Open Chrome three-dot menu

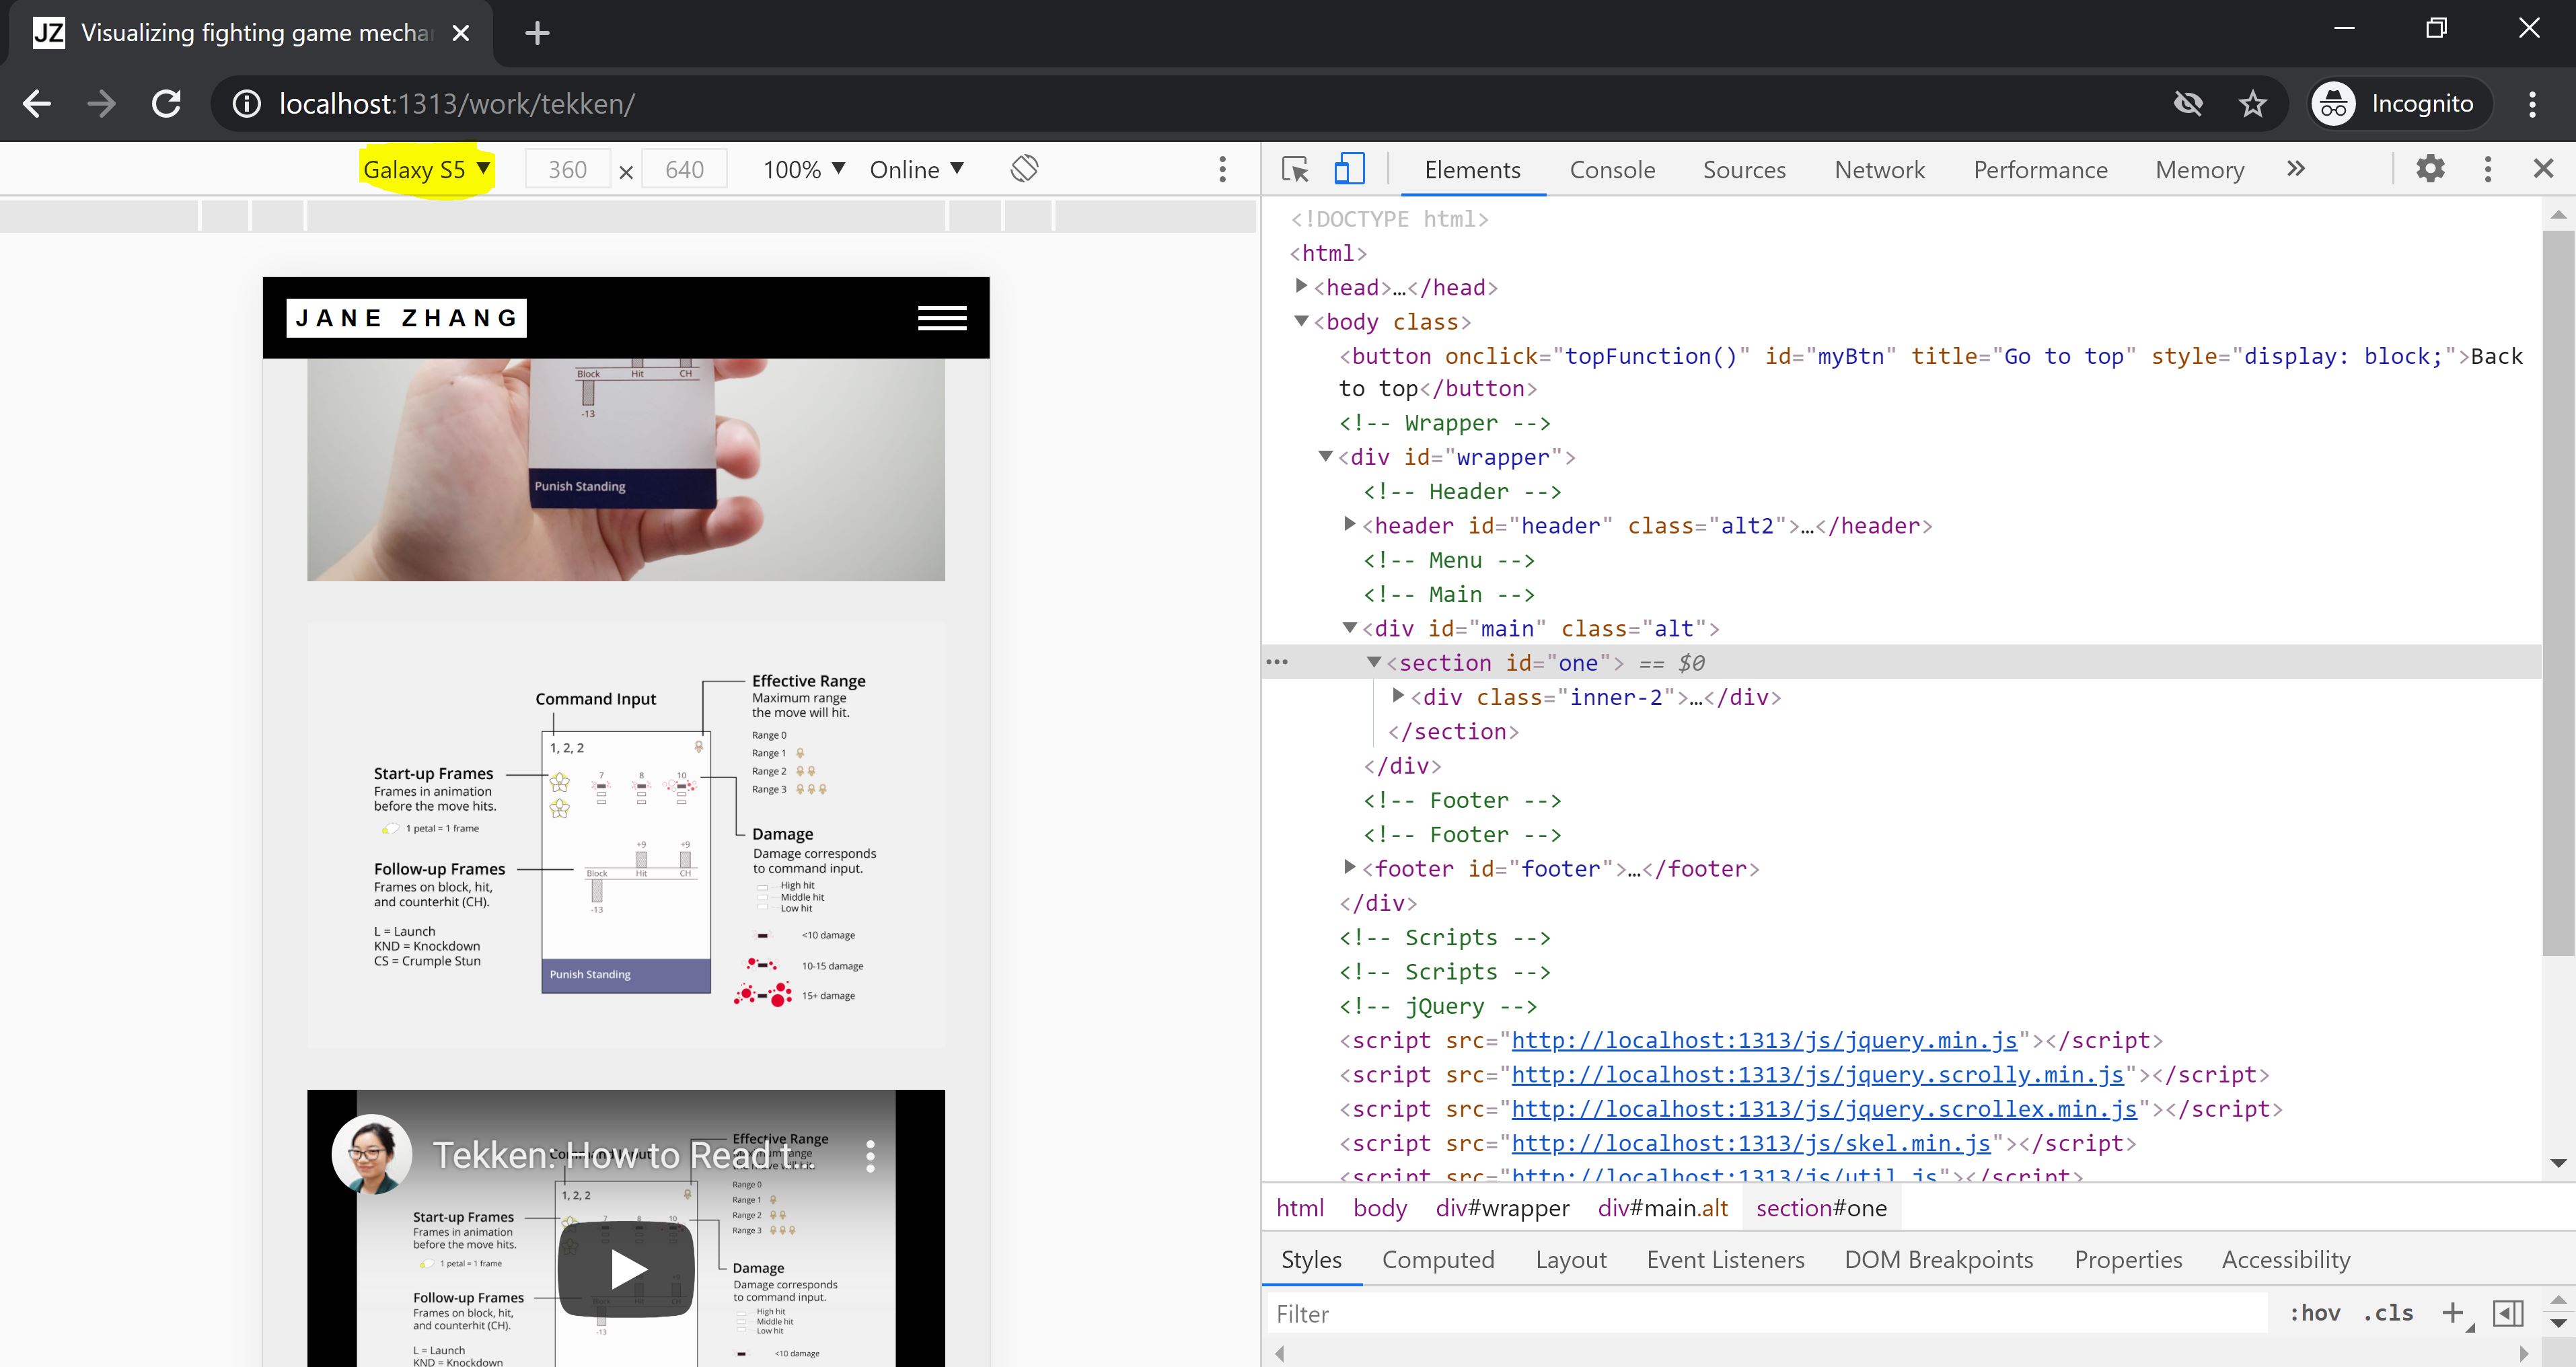[2532, 103]
